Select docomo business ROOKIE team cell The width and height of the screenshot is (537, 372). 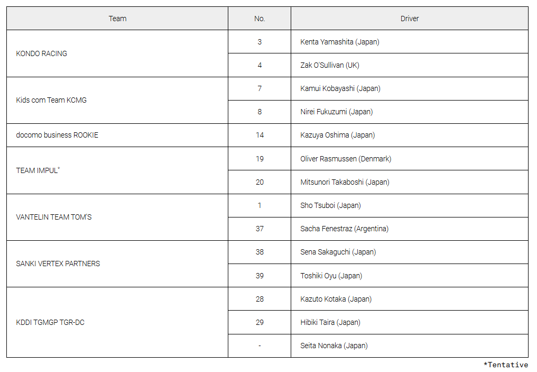point(117,135)
